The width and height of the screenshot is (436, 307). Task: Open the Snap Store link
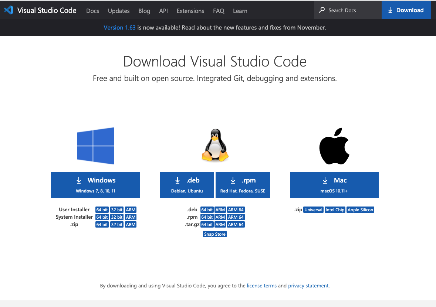[215, 234]
